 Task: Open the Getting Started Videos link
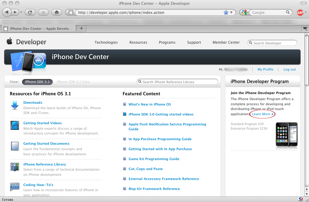[x=42, y=123]
